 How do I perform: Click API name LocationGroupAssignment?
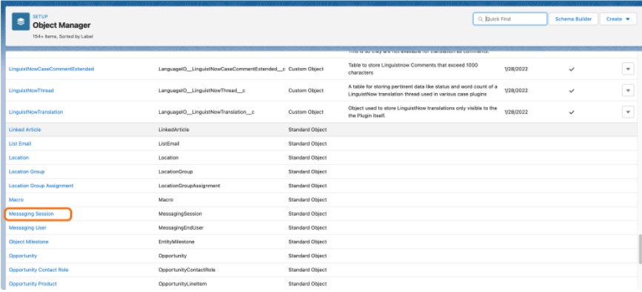(x=189, y=186)
